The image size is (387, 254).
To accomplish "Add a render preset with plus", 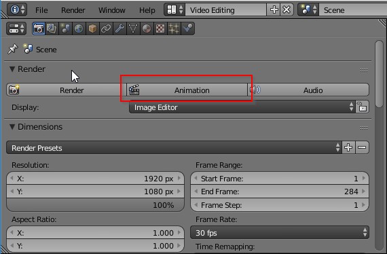I will coord(348,147).
